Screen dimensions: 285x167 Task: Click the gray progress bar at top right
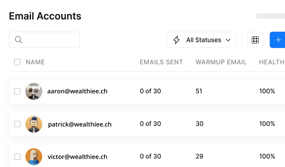point(270,16)
